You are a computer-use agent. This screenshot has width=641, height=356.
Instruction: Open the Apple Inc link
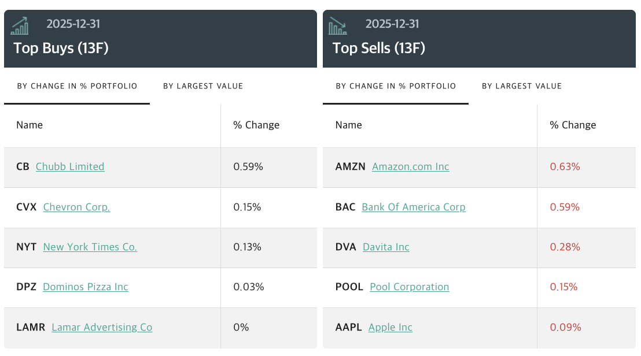[391, 327]
